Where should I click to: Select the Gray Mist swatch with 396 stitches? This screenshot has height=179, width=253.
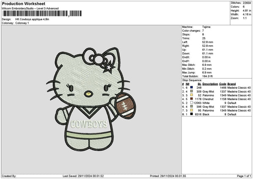pyautogui.click(x=191, y=106)
